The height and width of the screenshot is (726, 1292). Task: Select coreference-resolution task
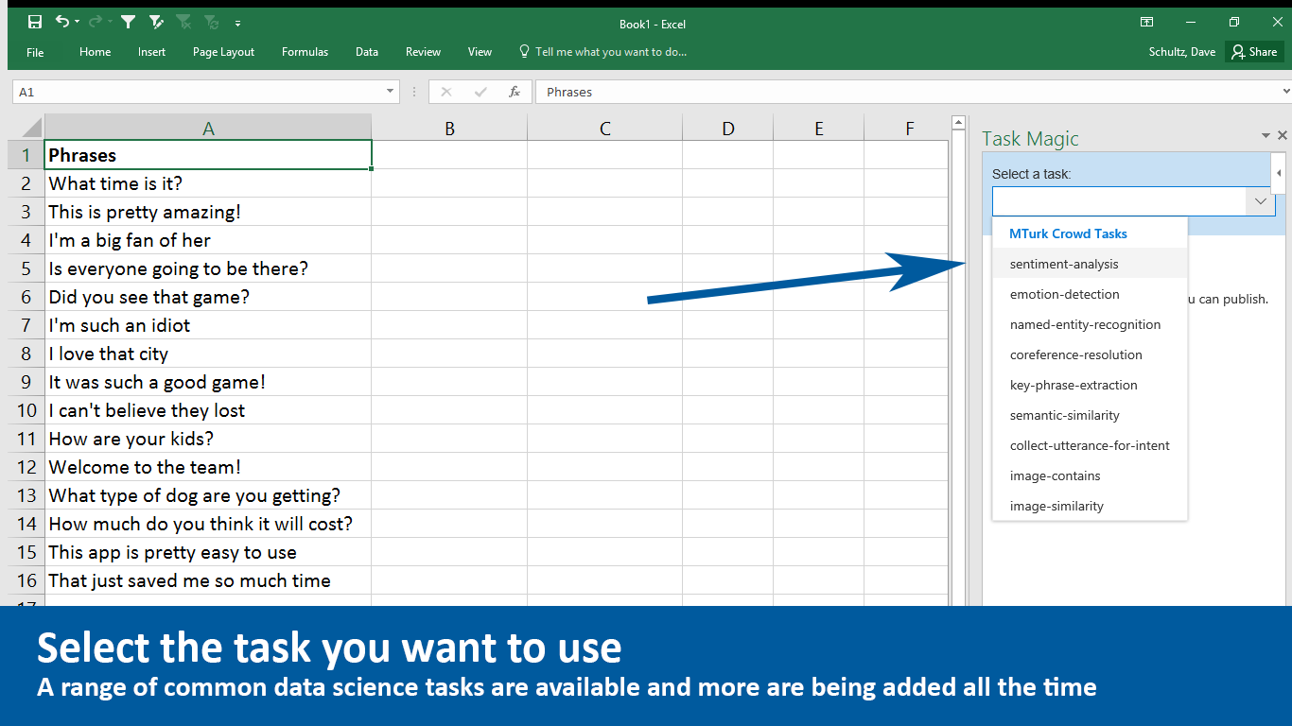point(1090,354)
